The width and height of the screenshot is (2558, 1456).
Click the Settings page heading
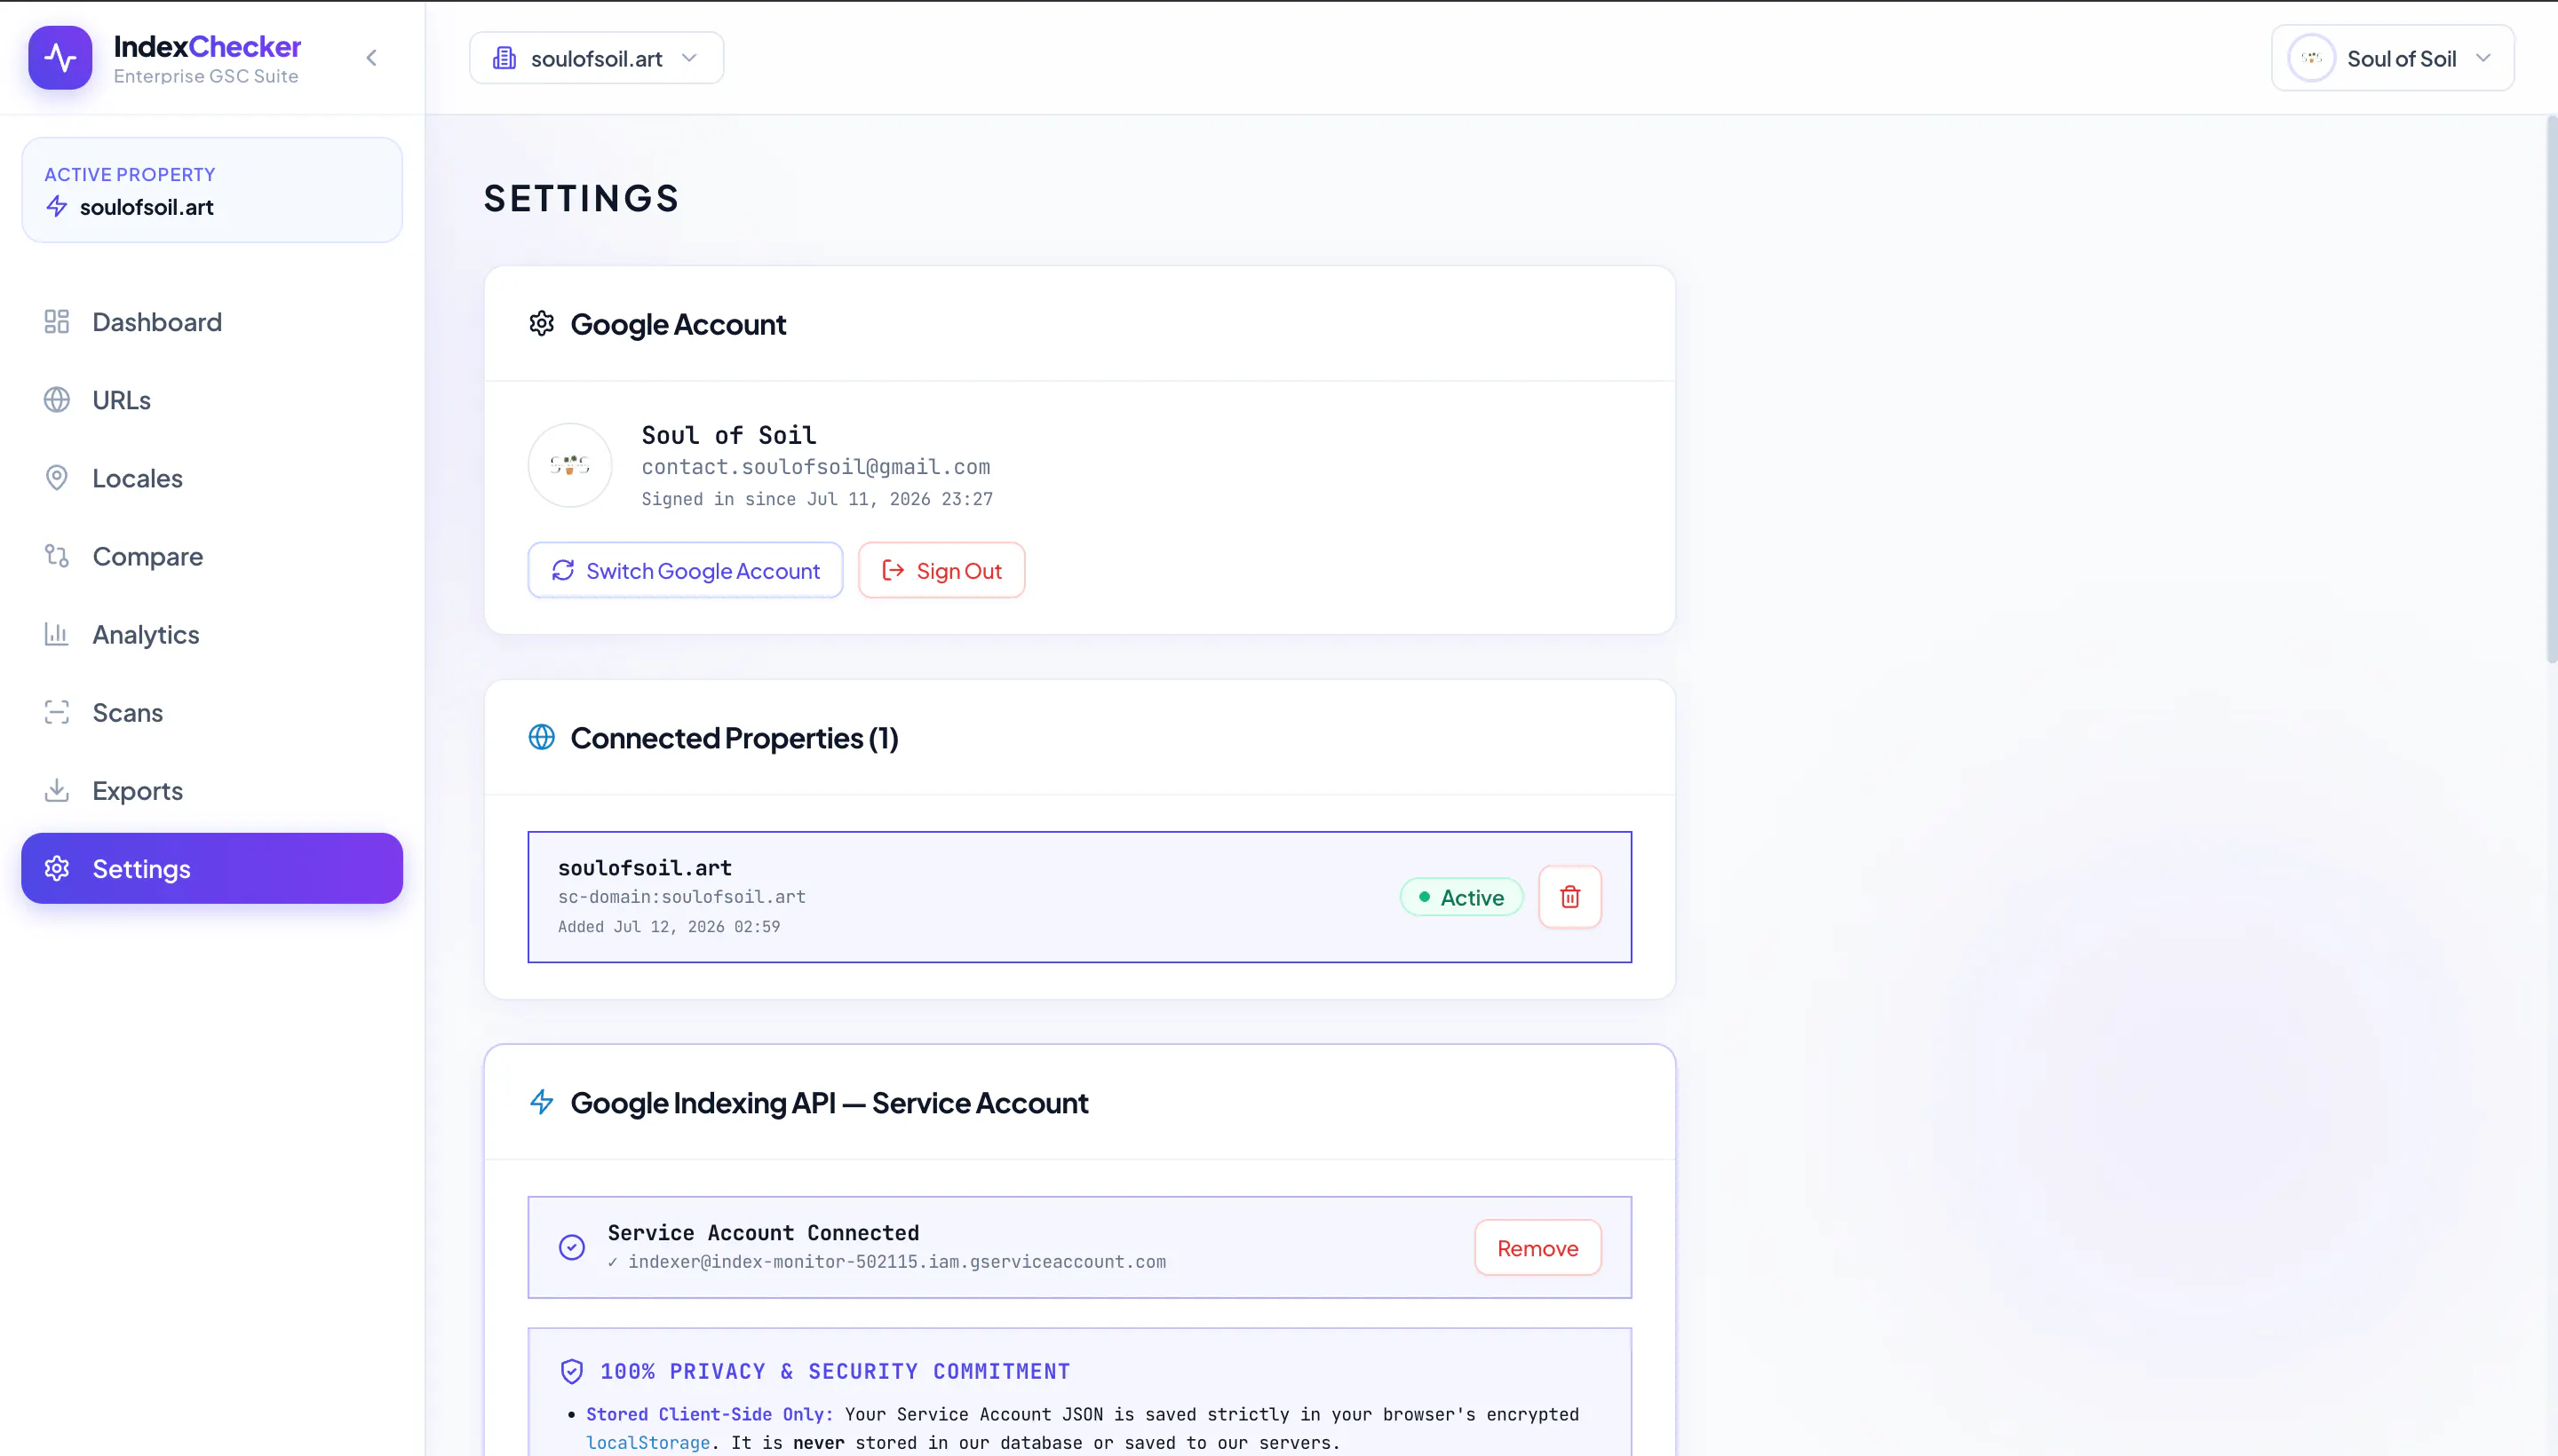pos(581,198)
